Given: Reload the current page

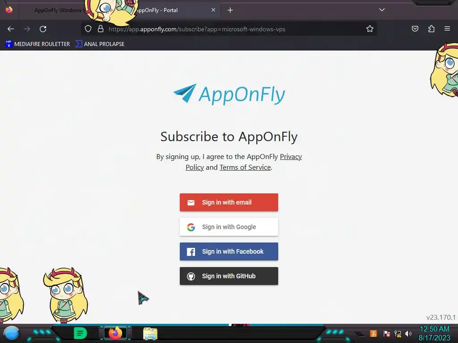Looking at the screenshot, I should [43, 29].
